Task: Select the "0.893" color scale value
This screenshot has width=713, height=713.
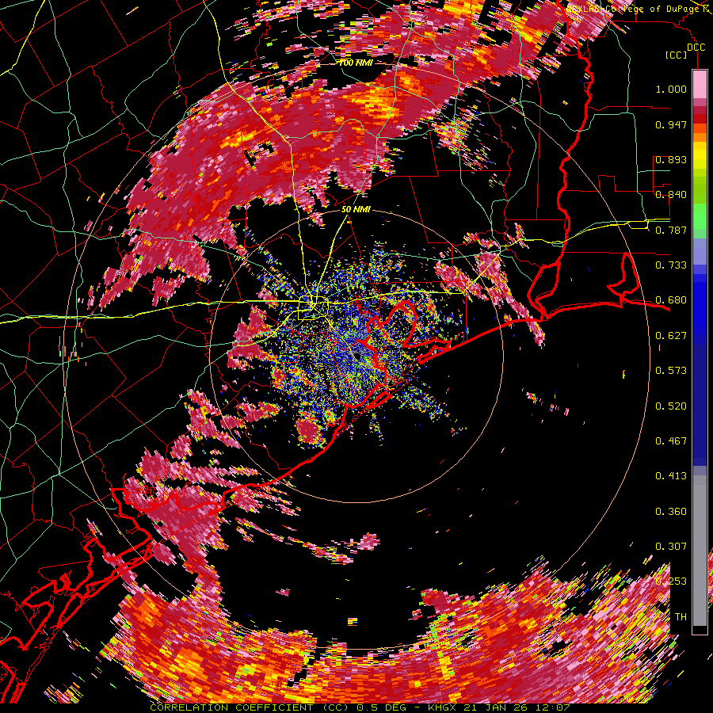Action: 671,159
